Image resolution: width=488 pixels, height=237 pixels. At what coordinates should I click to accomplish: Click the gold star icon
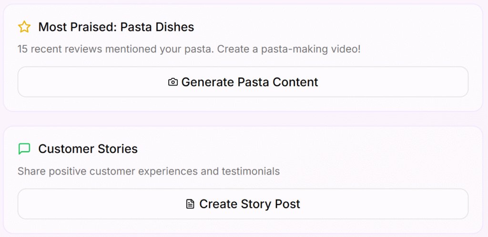point(24,27)
